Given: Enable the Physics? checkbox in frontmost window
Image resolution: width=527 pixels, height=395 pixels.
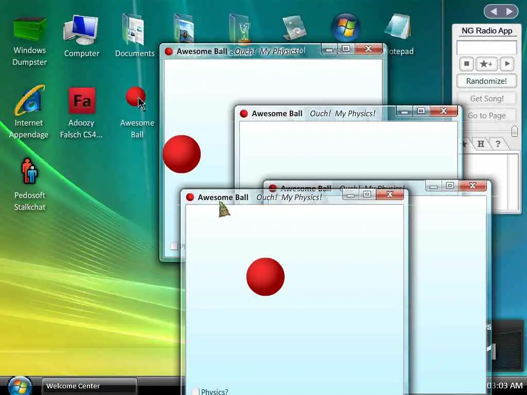Looking at the screenshot, I should [195, 391].
